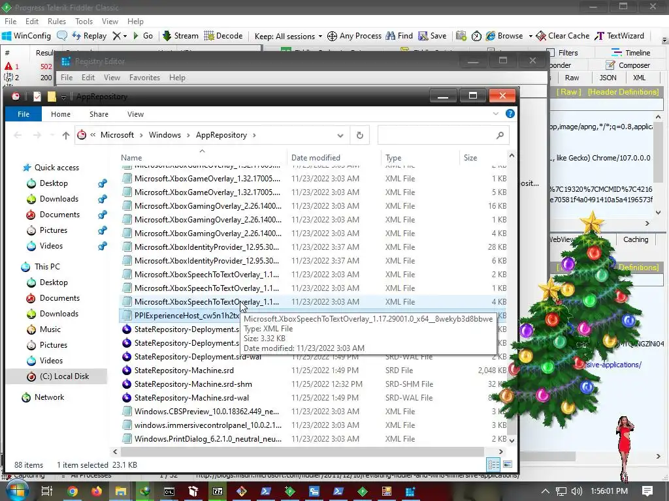669x501 pixels.
Task: Switch to large icons view toggle
Action: [x=508, y=464]
